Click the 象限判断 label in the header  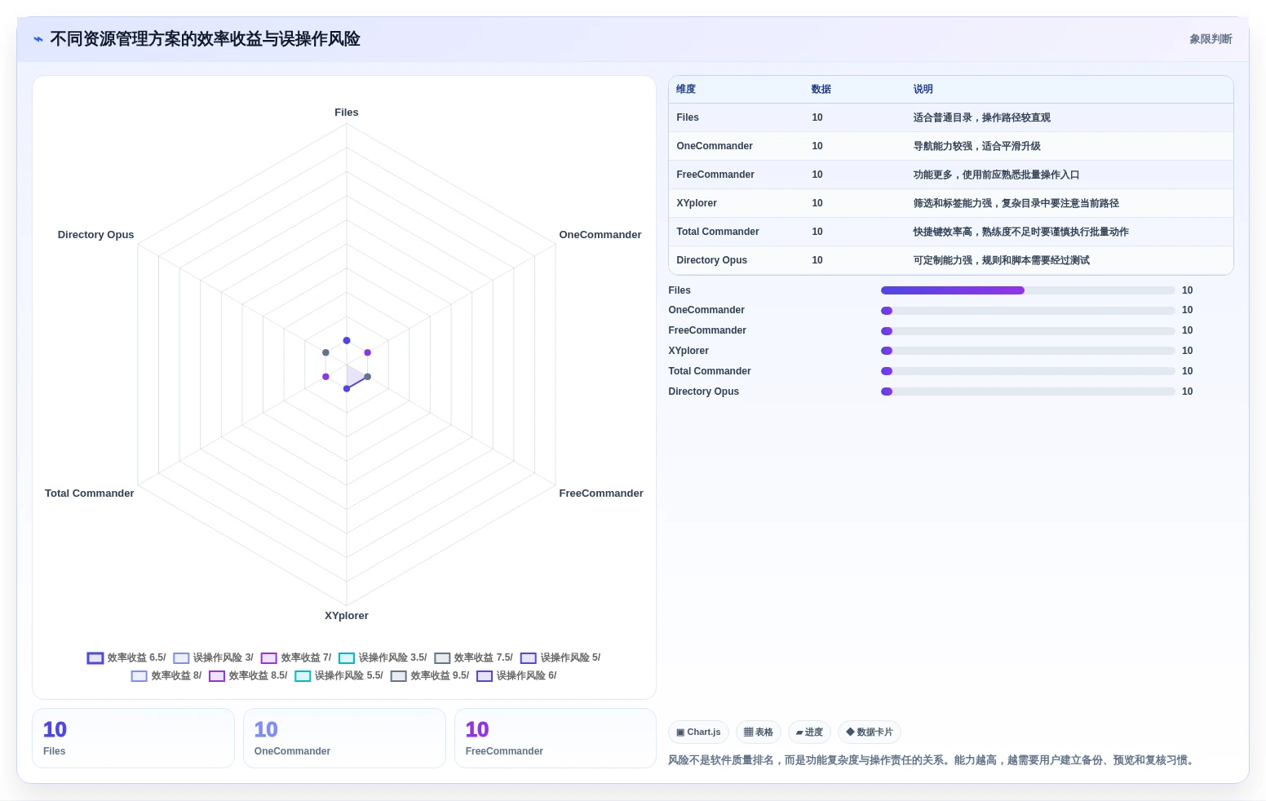coord(1211,39)
